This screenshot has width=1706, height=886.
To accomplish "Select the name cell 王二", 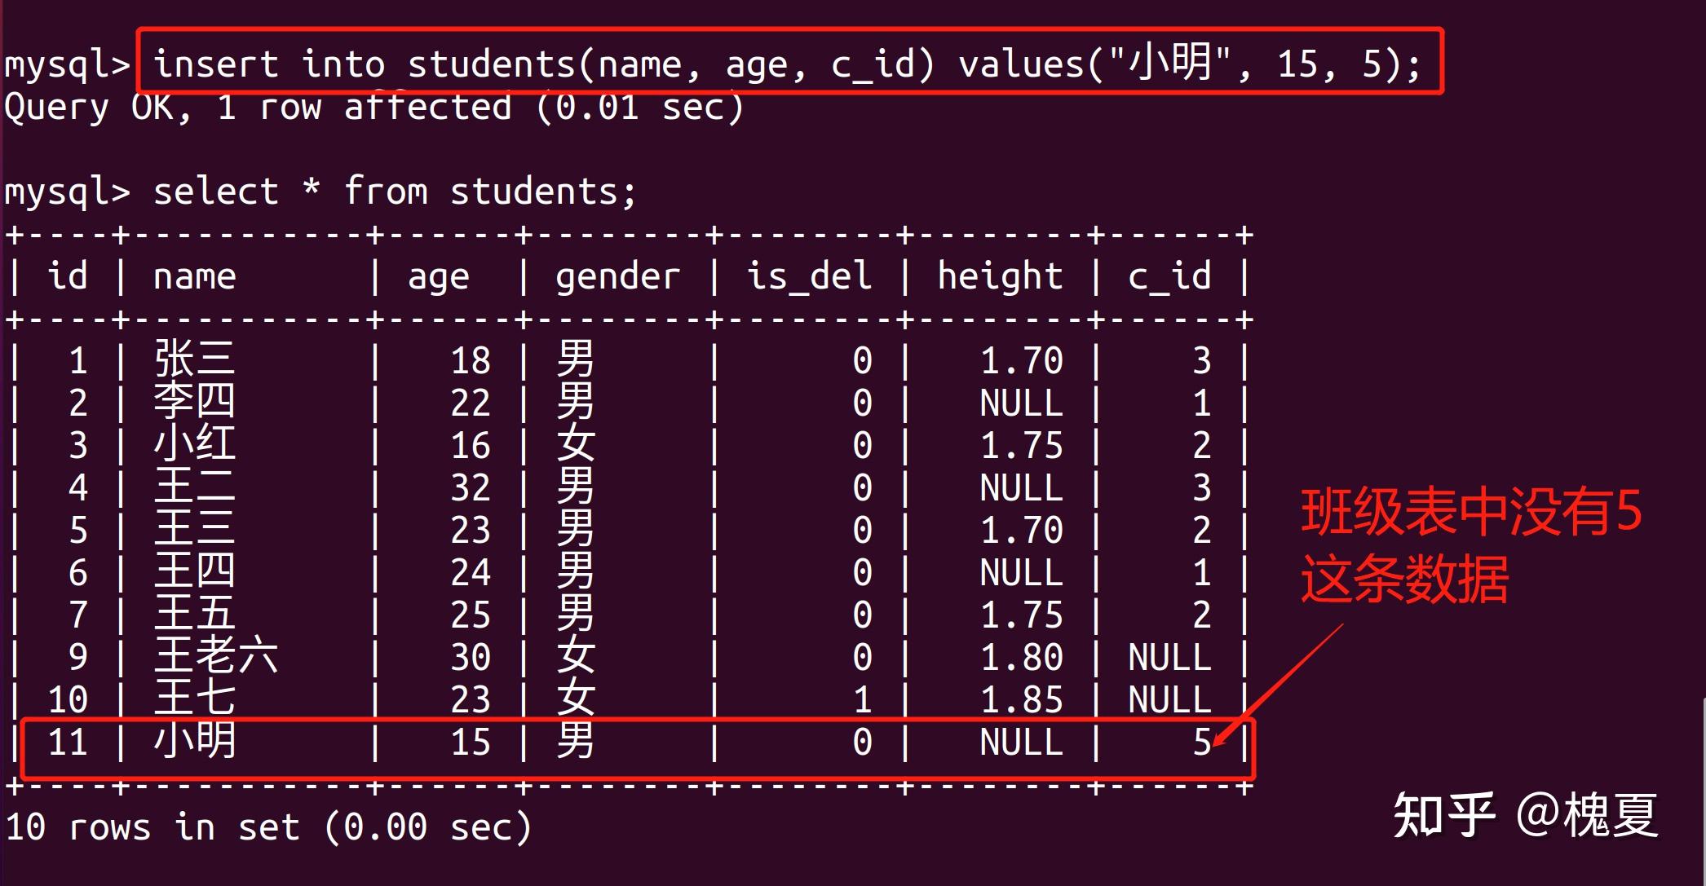I will (195, 487).
